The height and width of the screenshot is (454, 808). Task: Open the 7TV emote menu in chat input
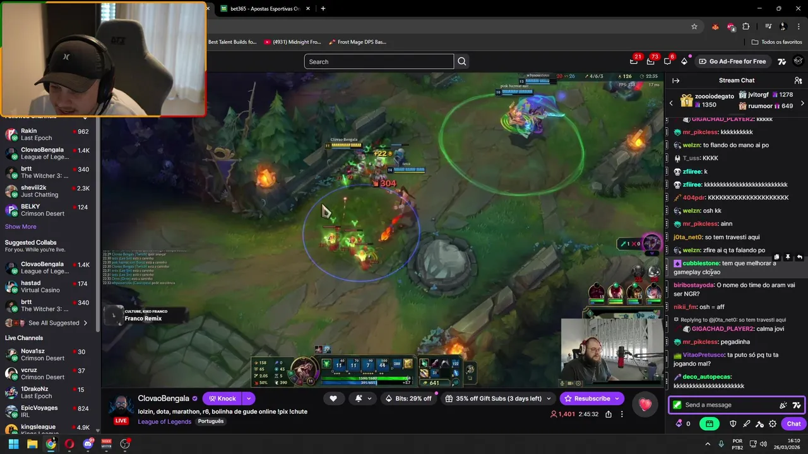(x=797, y=405)
